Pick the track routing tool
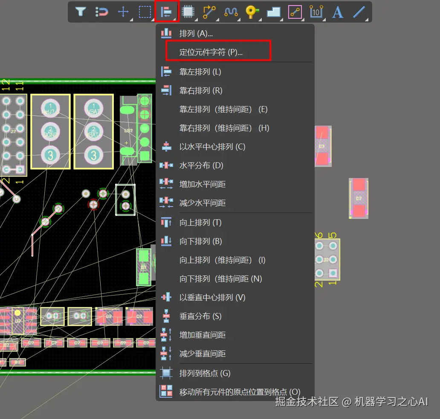This screenshot has width=440, height=419. pyautogui.click(x=209, y=12)
